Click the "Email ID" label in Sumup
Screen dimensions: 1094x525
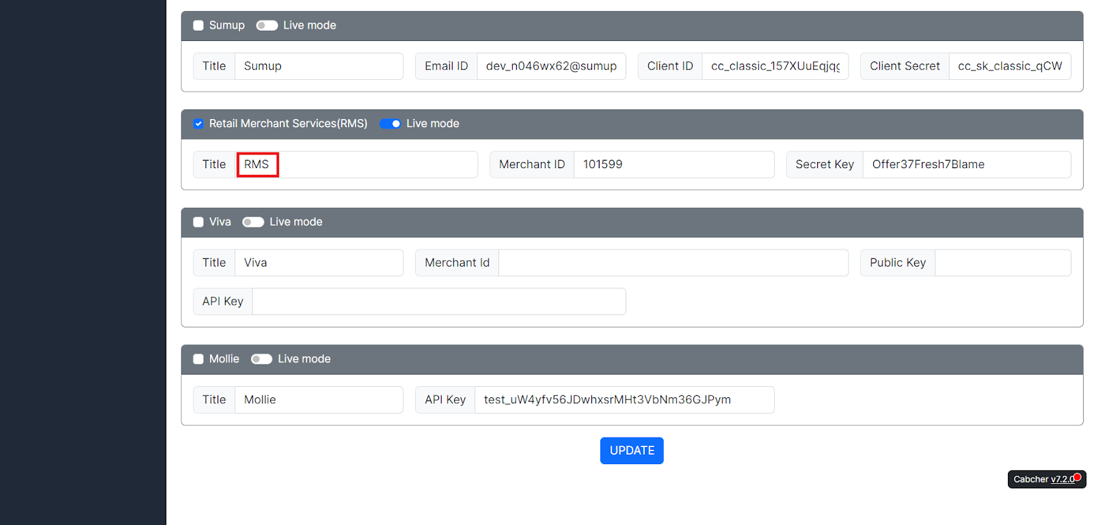coord(446,66)
